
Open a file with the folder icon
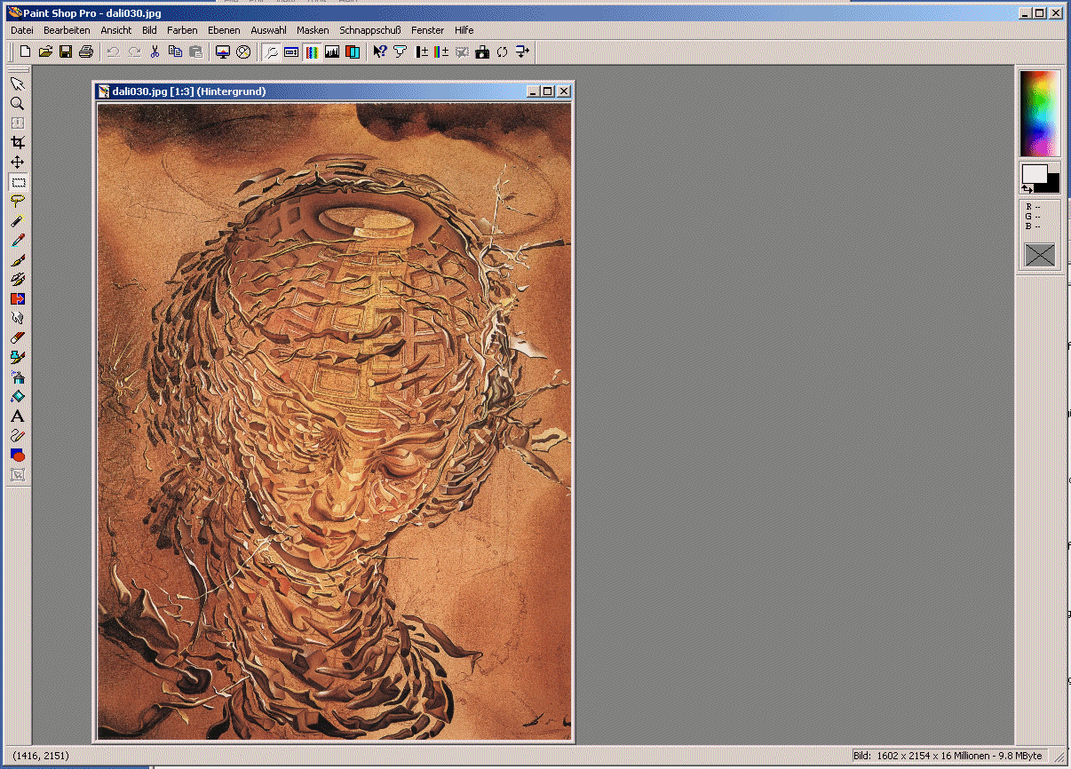(45, 52)
